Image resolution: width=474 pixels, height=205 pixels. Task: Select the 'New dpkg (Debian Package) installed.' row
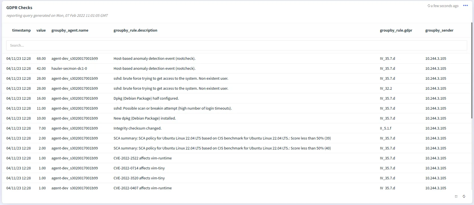pyautogui.click(x=145, y=118)
